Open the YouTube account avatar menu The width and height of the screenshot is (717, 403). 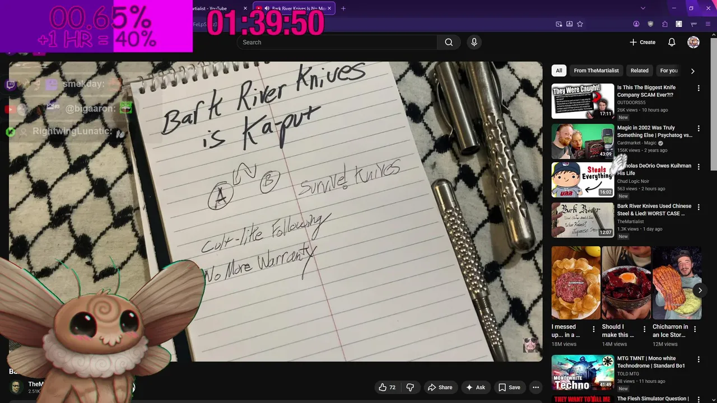(x=693, y=42)
